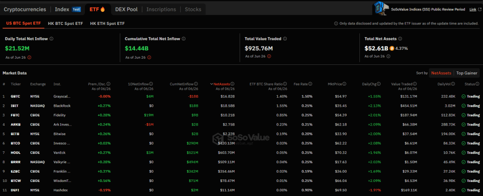Viewport: 483px width, 196px height.
Task: Sort by NetAssets button
Action: pos(441,73)
